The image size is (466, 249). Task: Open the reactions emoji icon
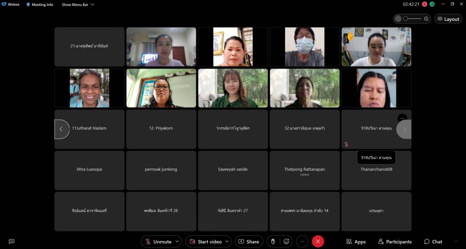(x=286, y=242)
